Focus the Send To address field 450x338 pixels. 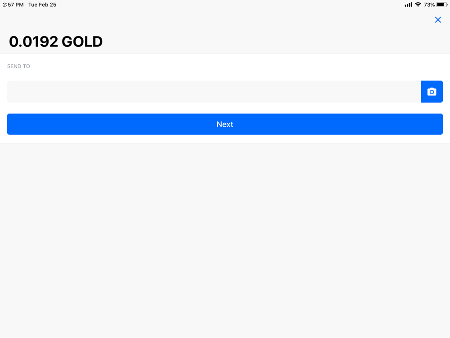tap(214, 91)
